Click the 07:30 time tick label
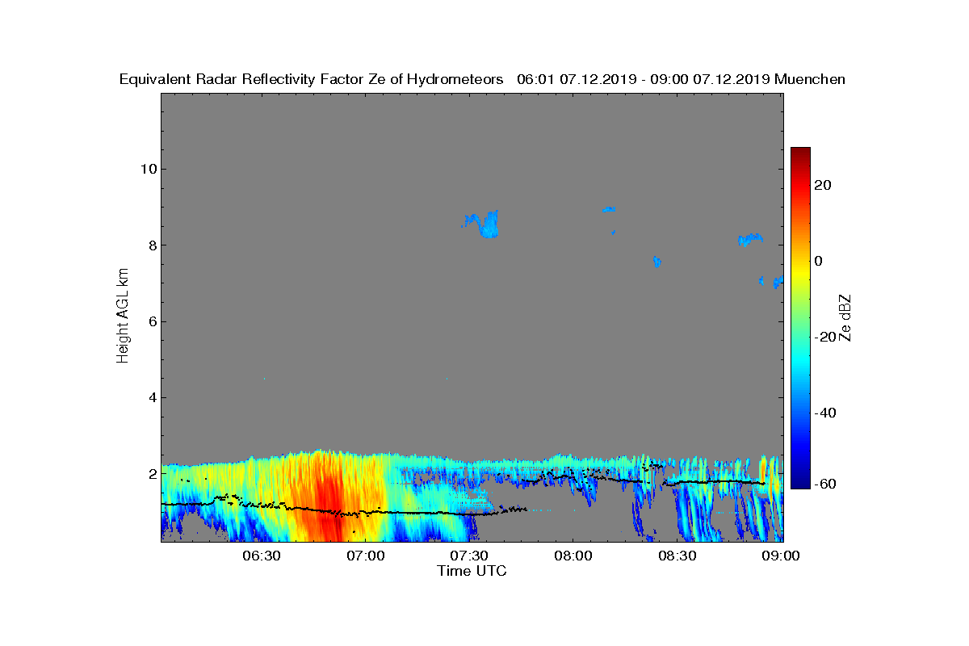This screenshot has width=969, height=646. 469,556
